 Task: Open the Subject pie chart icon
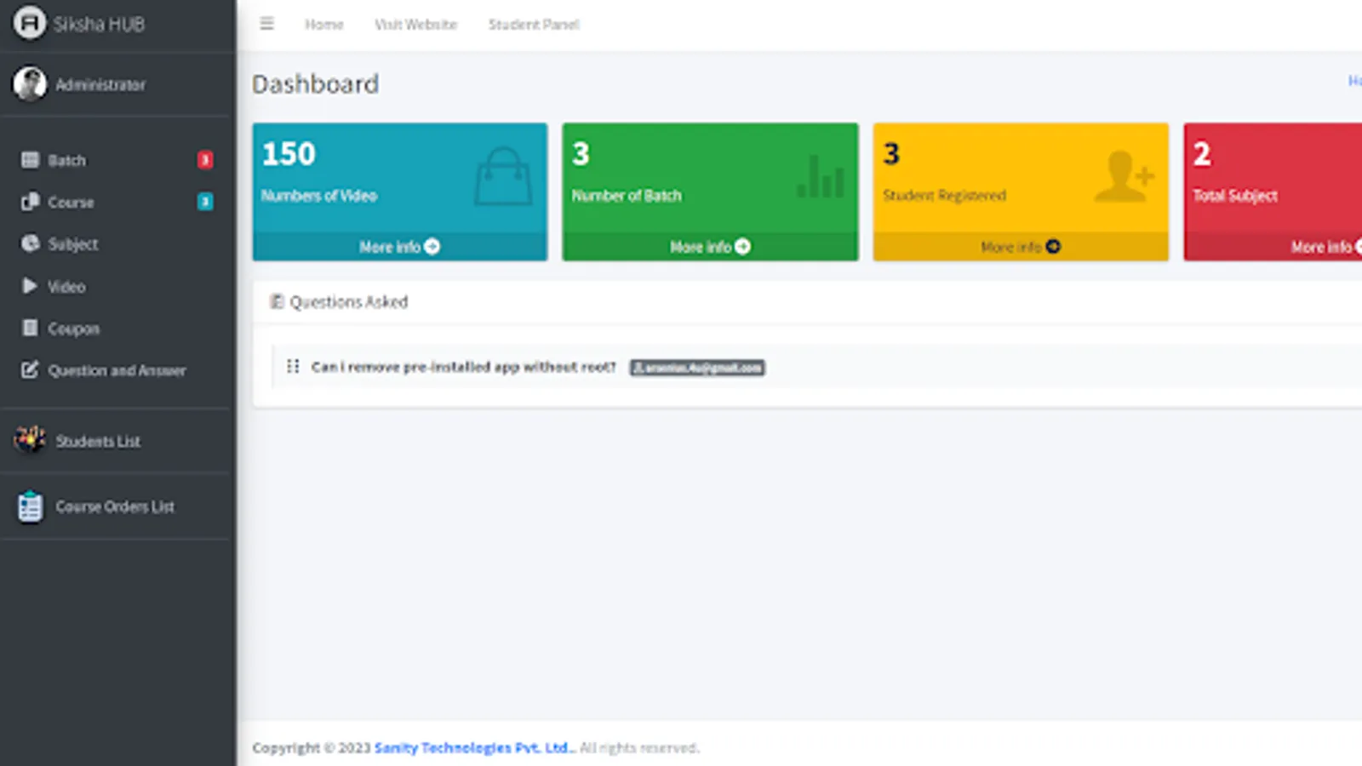coord(30,243)
